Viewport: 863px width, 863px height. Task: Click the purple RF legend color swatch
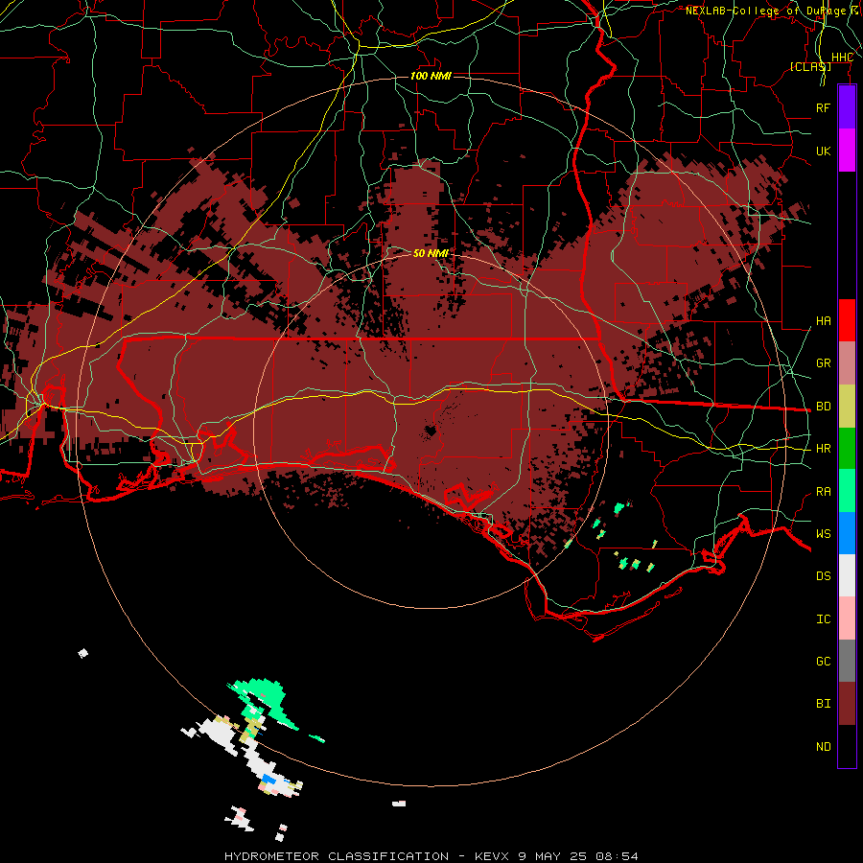point(847,107)
